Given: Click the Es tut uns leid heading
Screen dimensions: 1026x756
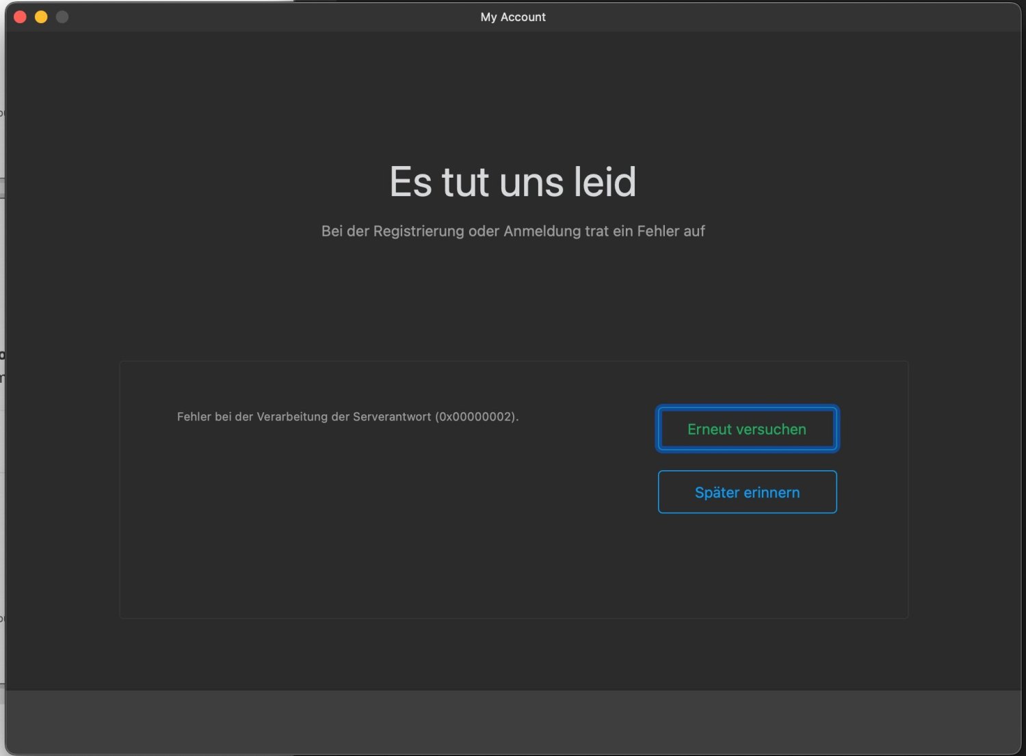Looking at the screenshot, I should point(513,182).
